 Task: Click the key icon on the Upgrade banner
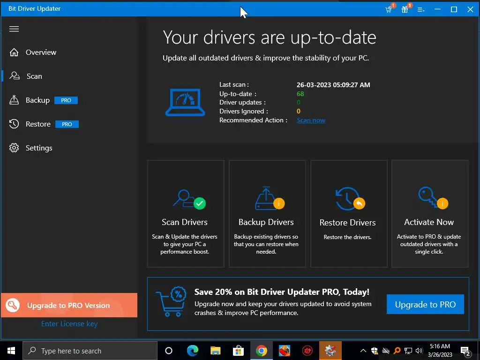(x=13, y=305)
